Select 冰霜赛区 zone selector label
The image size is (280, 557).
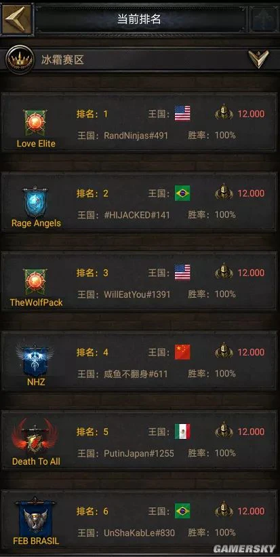62,60
